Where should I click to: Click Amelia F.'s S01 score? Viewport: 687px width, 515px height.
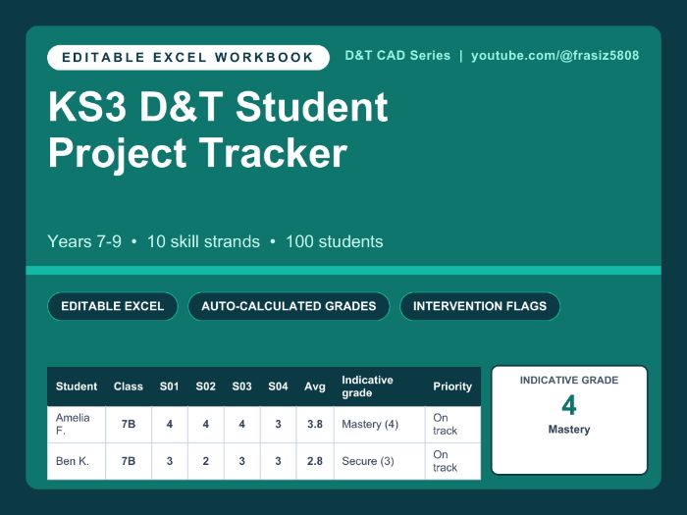click(x=170, y=425)
